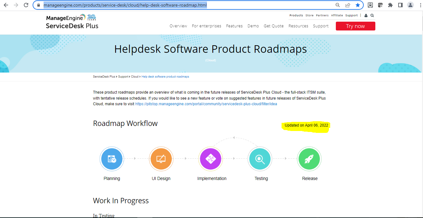Screen dimensions: 423x218
Task: Click the Planning workflow icon
Action: point(112,159)
